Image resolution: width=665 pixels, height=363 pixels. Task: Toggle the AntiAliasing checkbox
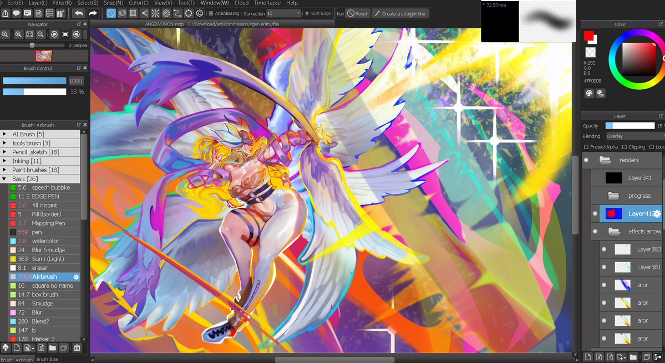click(x=211, y=13)
